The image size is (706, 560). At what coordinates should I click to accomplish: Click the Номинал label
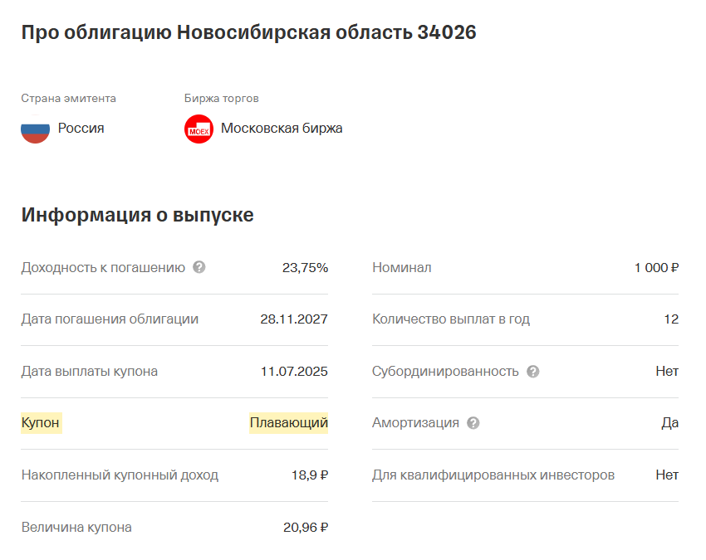pos(402,268)
